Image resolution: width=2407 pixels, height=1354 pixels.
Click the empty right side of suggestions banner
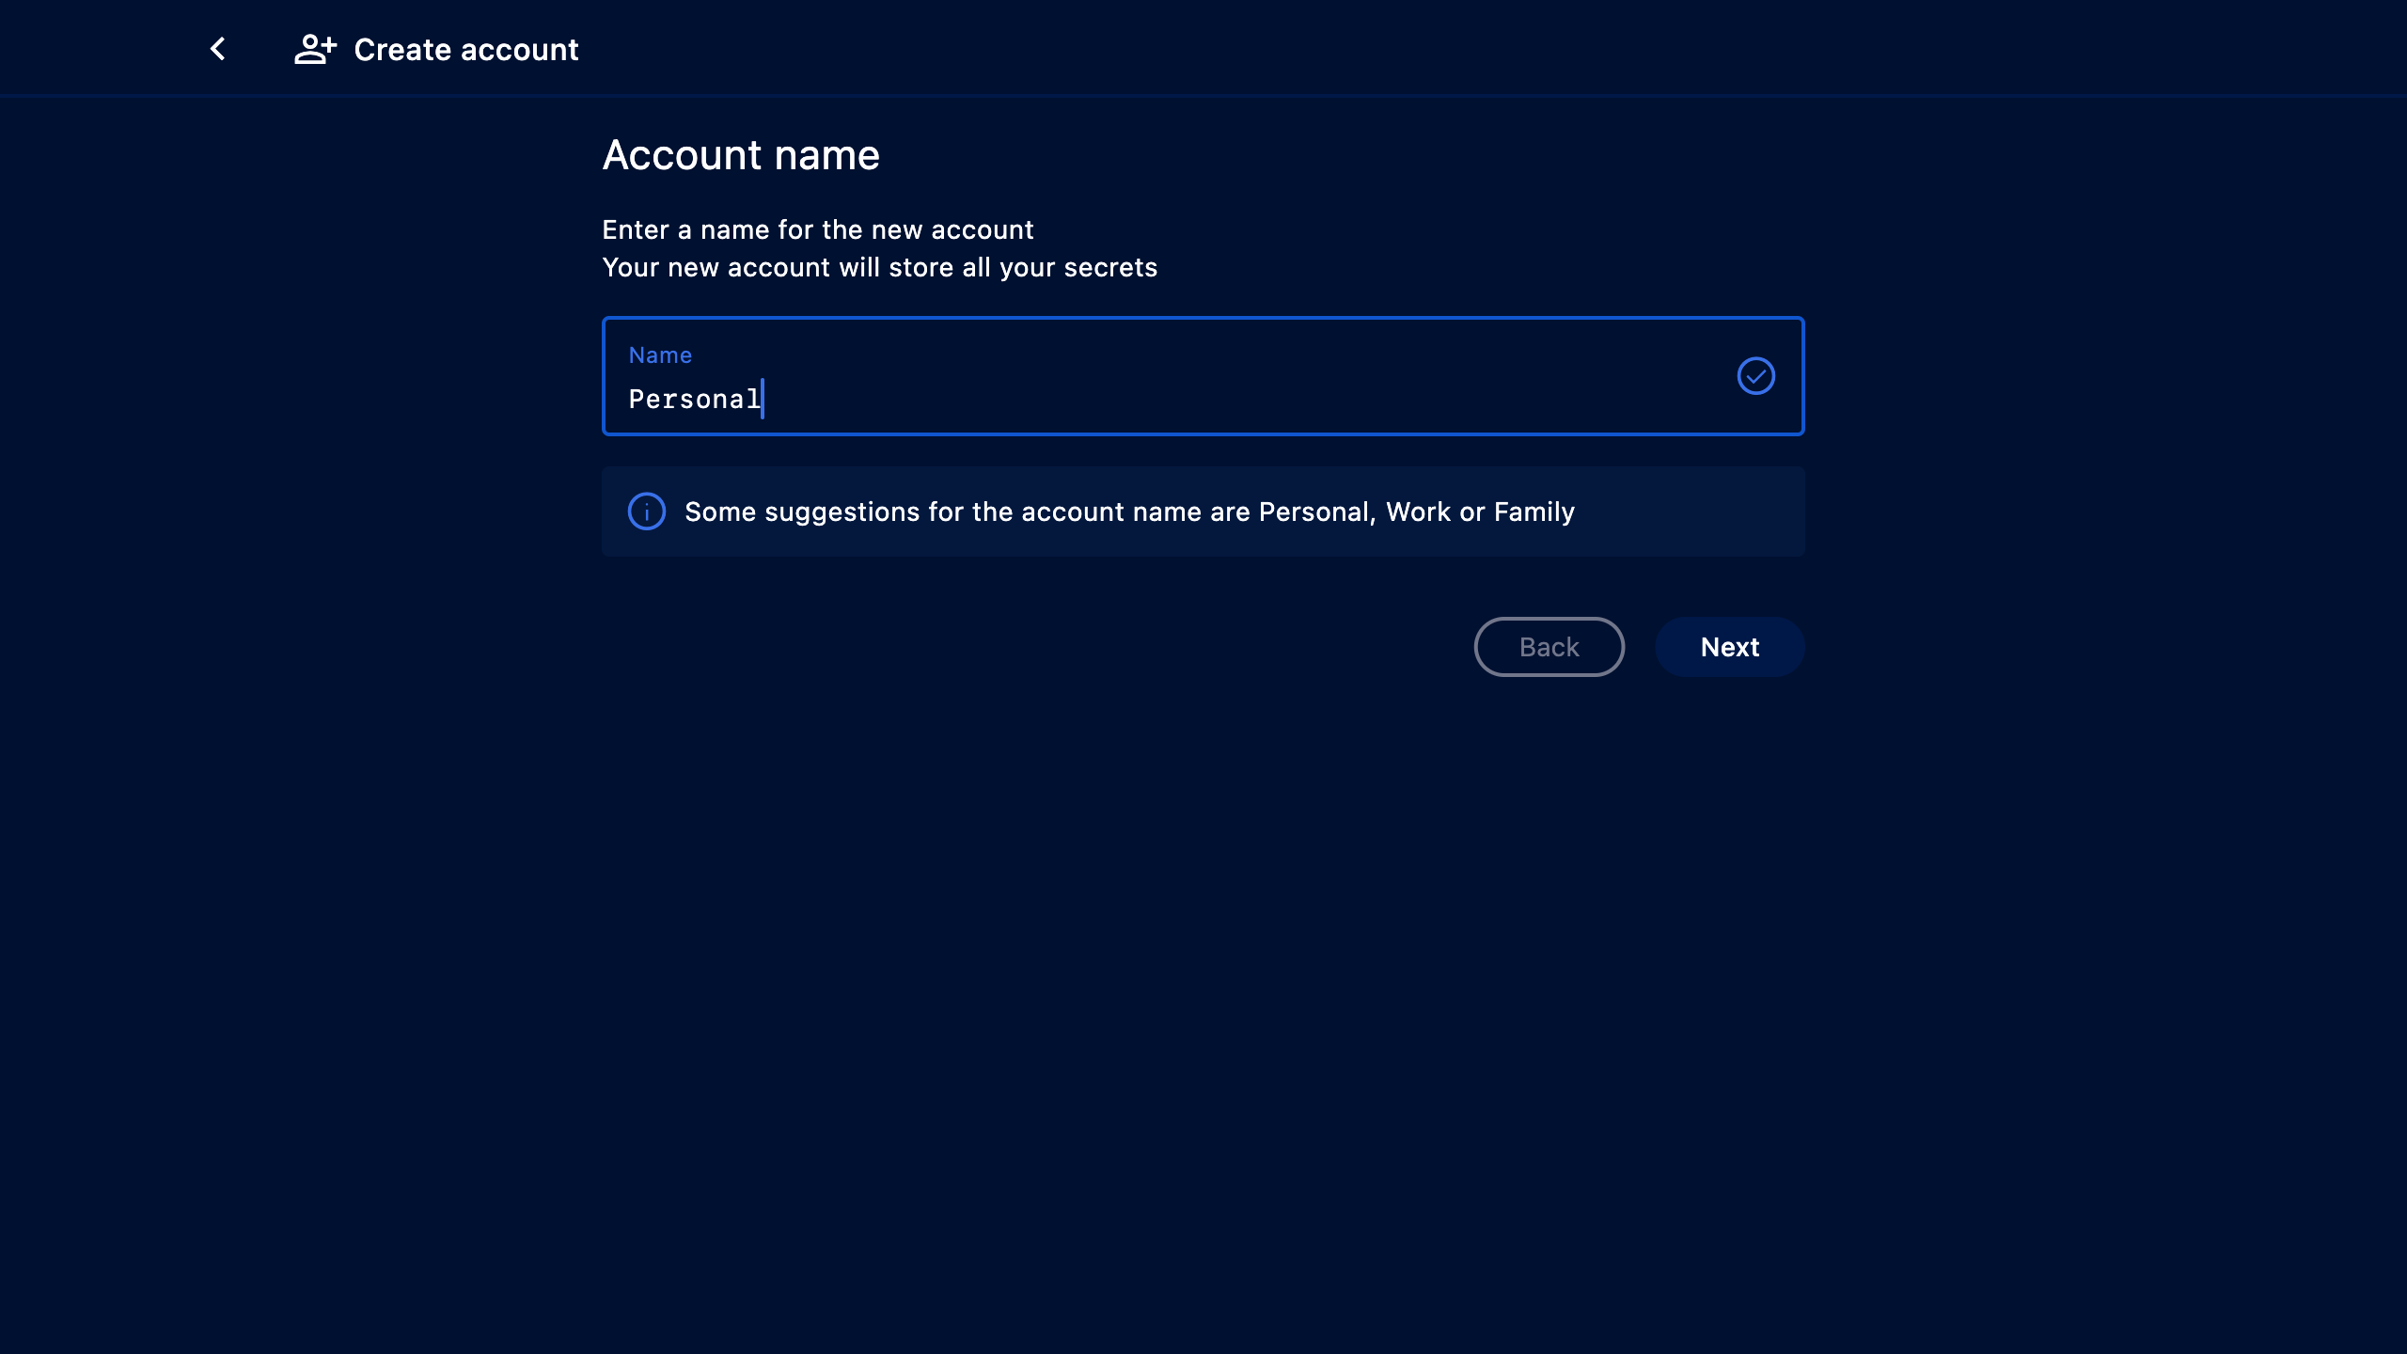click(x=1692, y=512)
